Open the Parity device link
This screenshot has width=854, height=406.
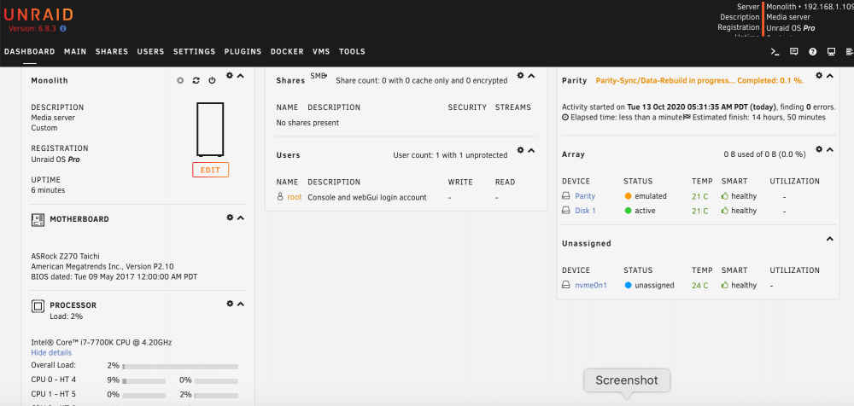point(585,196)
